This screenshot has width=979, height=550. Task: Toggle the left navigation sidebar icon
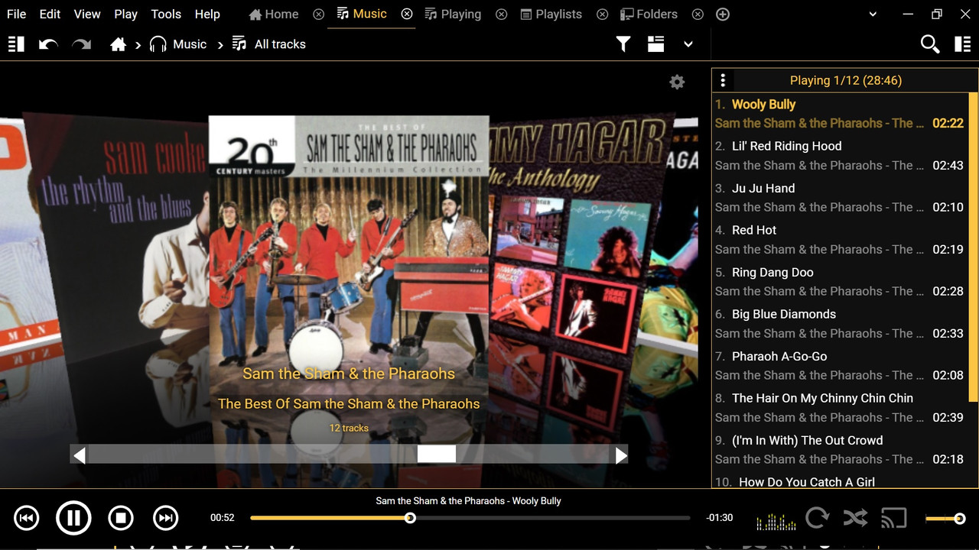coord(15,44)
